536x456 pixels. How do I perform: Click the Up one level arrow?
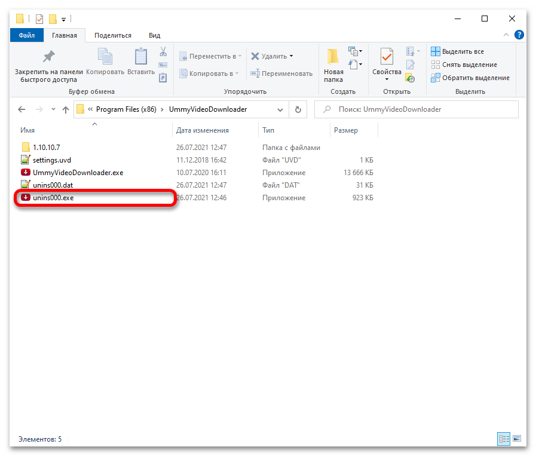click(x=66, y=109)
